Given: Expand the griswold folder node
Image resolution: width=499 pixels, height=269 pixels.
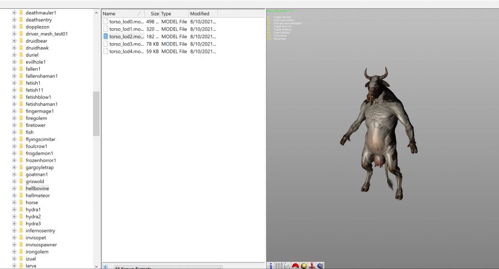Looking at the screenshot, I should (x=14, y=181).
